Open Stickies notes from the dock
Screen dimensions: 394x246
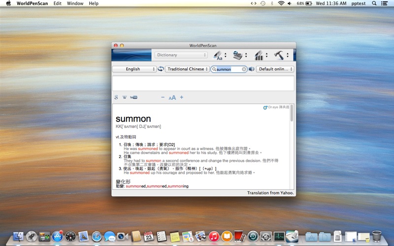click(175, 237)
